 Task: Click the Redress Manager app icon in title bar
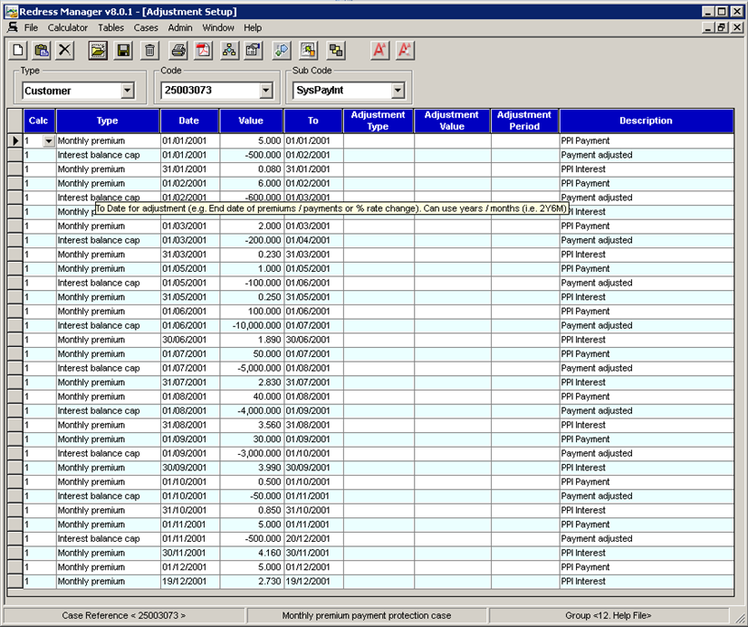point(11,12)
